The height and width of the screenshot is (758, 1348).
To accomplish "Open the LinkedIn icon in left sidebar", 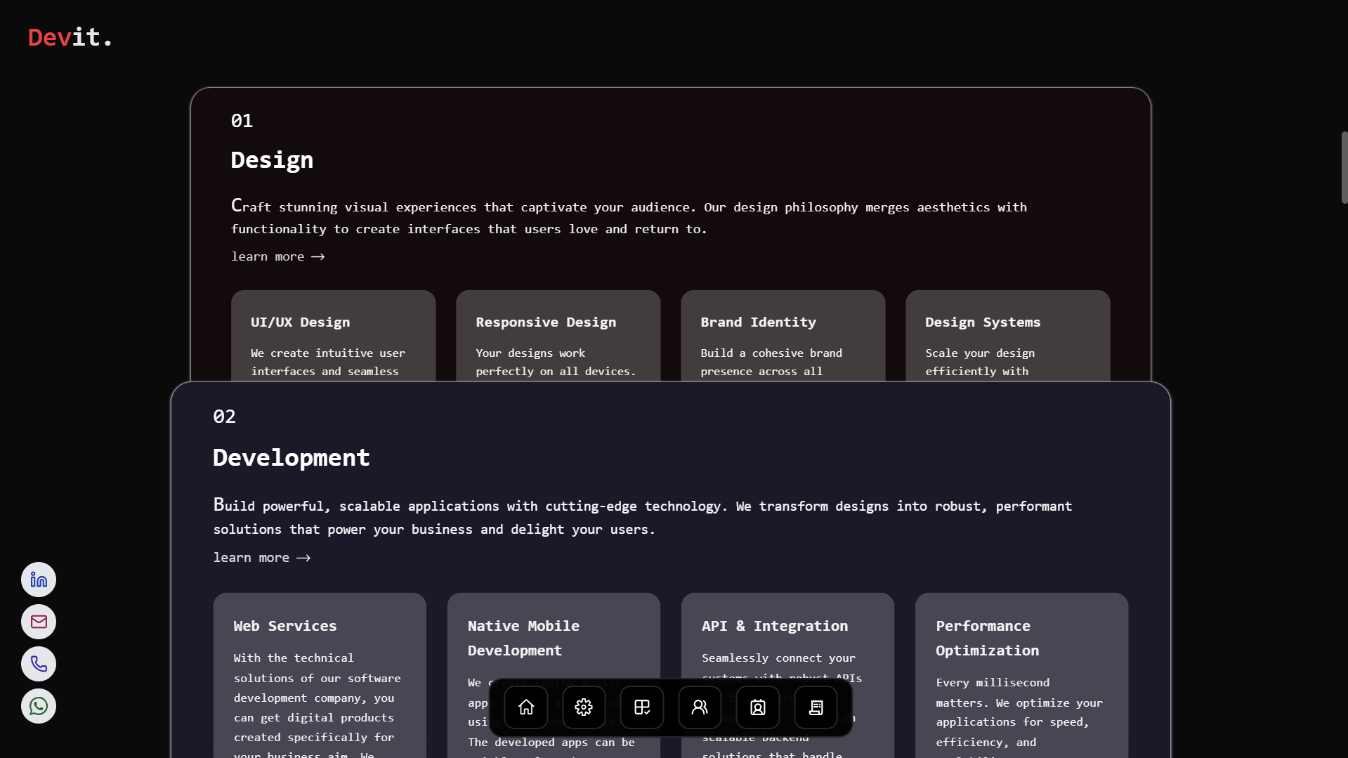I will coord(39,580).
